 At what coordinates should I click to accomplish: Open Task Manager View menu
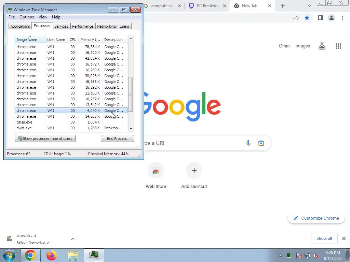[43, 17]
